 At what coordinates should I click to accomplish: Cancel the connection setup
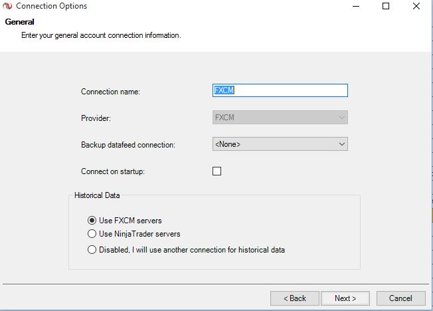click(400, 298)
